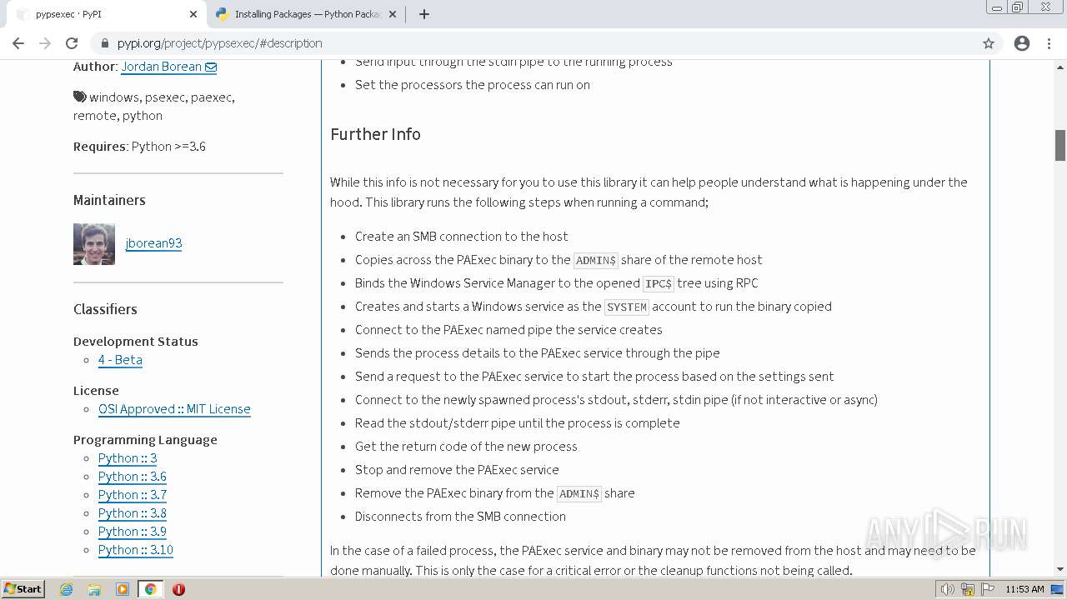Click the address bar URL
This screenshot has height=600, width=1067.
[x=219, y=43]
